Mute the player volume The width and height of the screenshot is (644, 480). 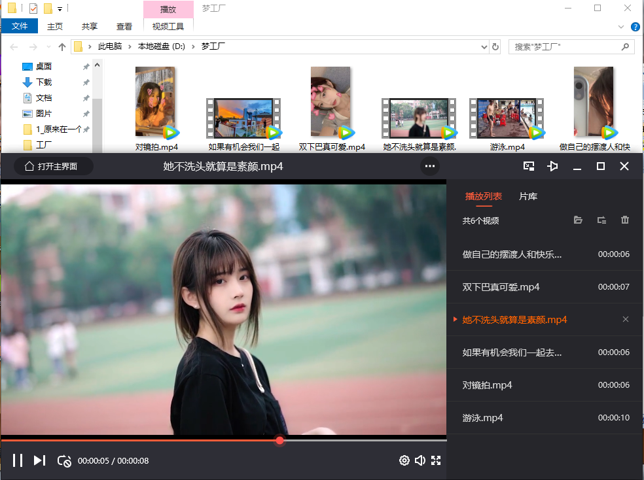coord(420,460)
